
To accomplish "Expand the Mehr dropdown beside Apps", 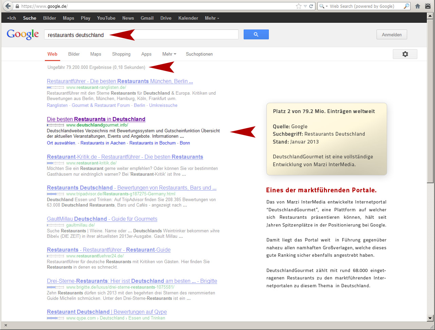I will 169,54.
